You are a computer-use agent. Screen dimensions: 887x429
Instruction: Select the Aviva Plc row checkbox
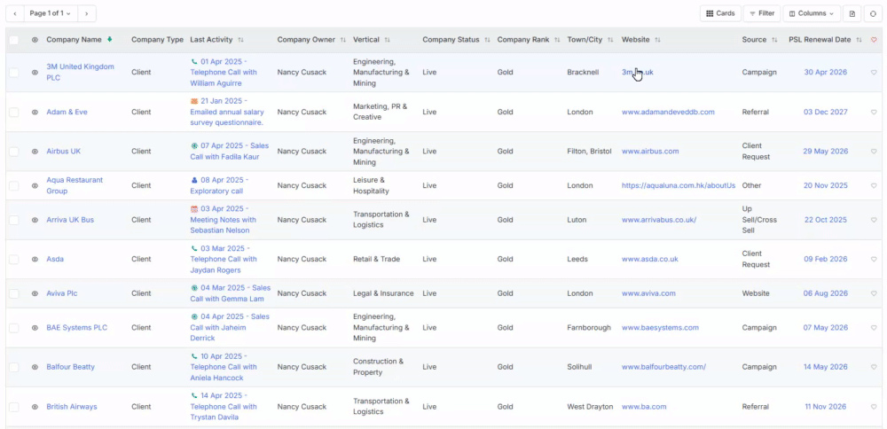(x=13, y=293)
